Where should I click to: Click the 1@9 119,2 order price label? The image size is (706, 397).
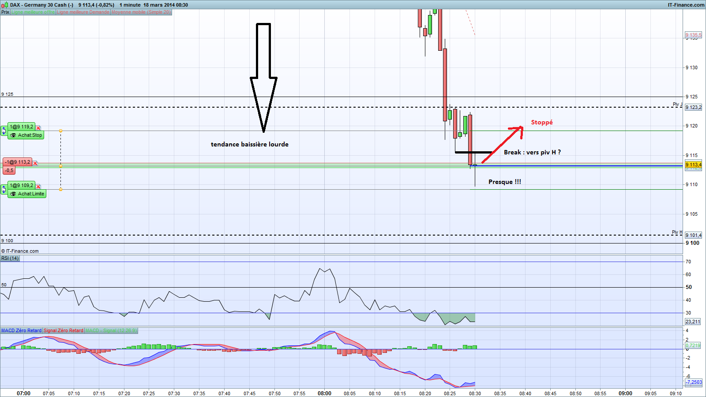point(22,127)
